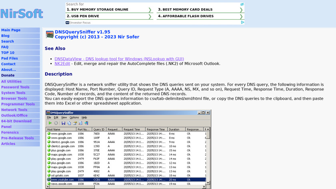Click the chevron beside Buy Memory Storage Online
Image resolution: width=336 pixels, height=189 pixels.
[x=150, y=10]
